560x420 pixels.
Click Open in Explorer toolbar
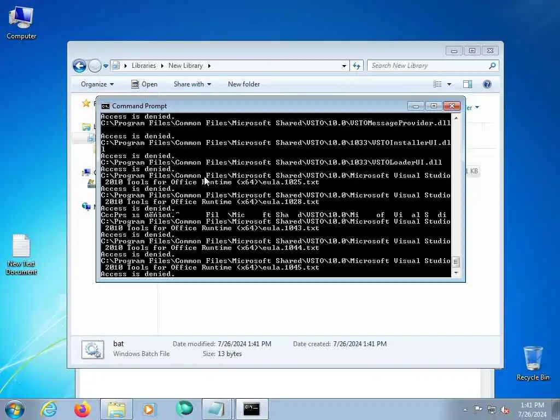pos(144,84)
